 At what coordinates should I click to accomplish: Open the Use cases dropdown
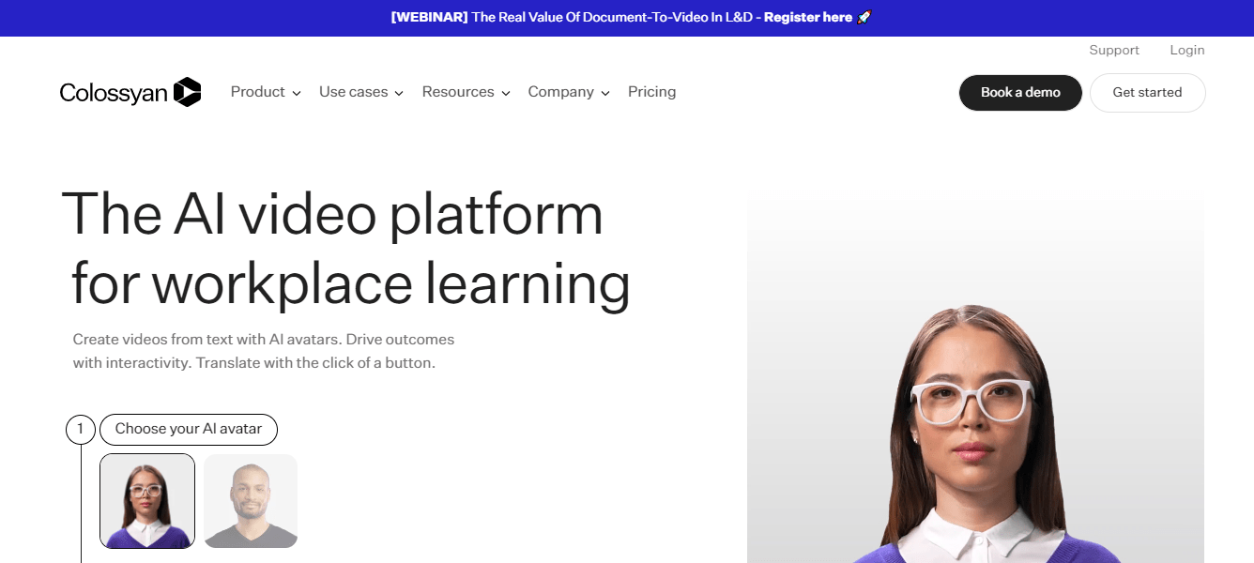pyautogui.click(x=360, y=92)
